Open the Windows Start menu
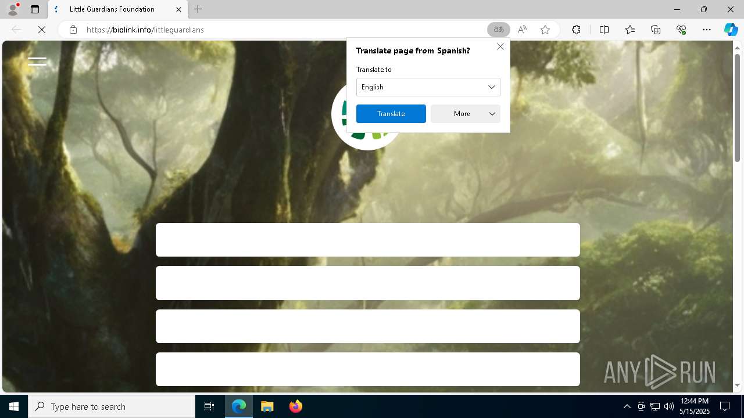Viewport: 744px width, 418px height. point(14,406)
